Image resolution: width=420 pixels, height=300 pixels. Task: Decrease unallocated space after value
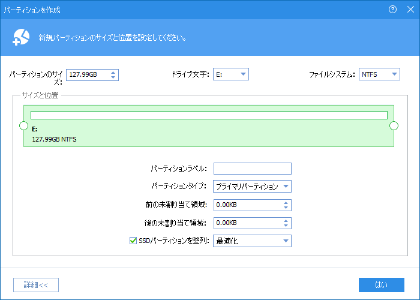click(286, 226)
